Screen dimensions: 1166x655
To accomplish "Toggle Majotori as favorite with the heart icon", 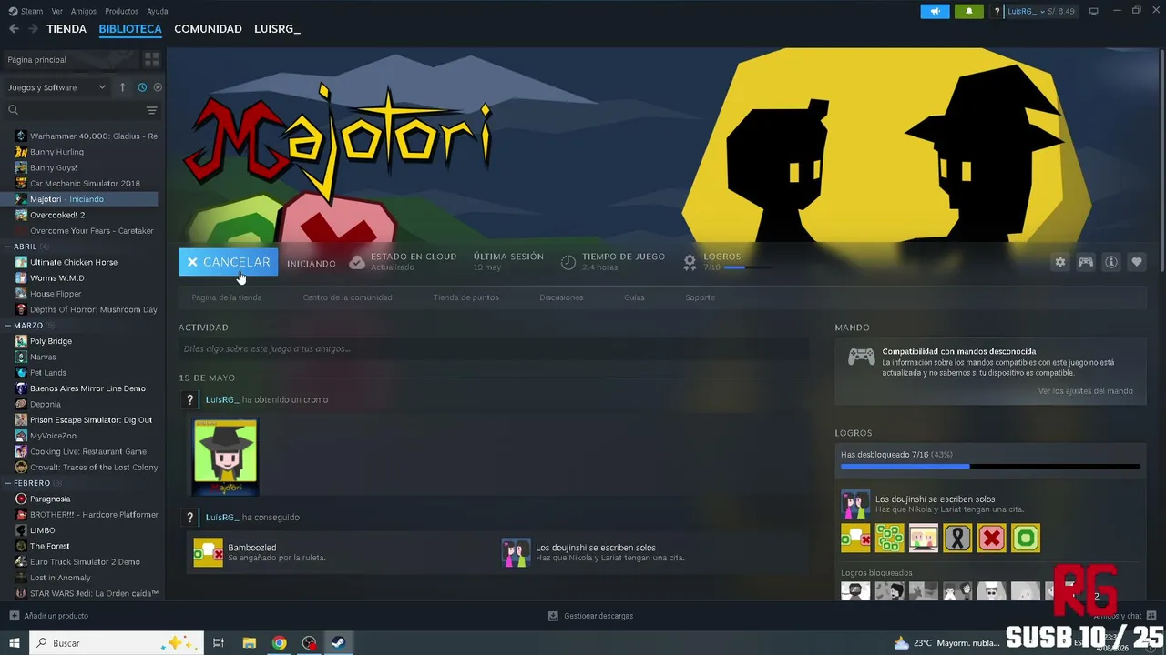I will tap(1137, 262).
